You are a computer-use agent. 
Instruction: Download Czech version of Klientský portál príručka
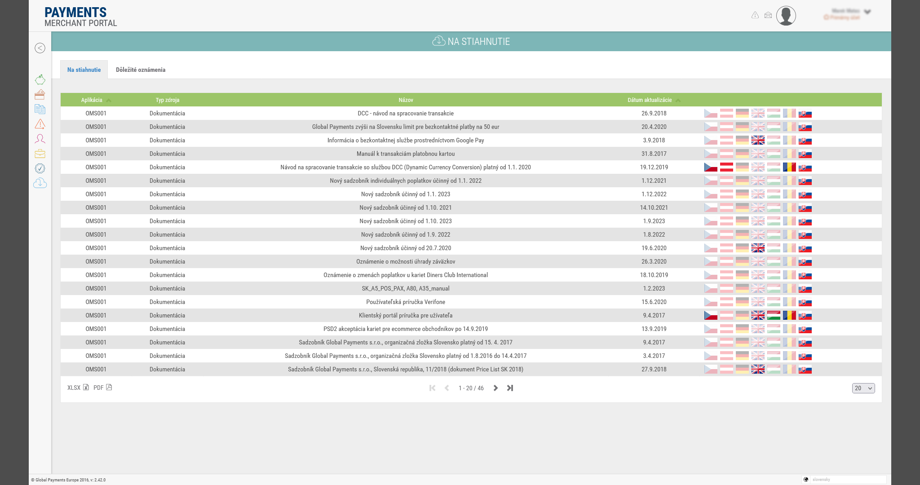point(711,316)
